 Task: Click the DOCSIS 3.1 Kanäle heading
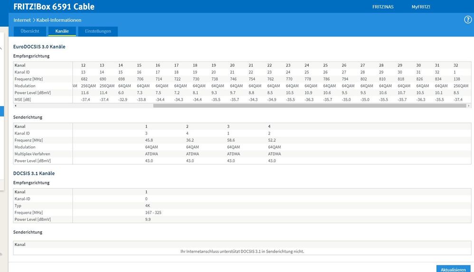[x=34, y=173]
